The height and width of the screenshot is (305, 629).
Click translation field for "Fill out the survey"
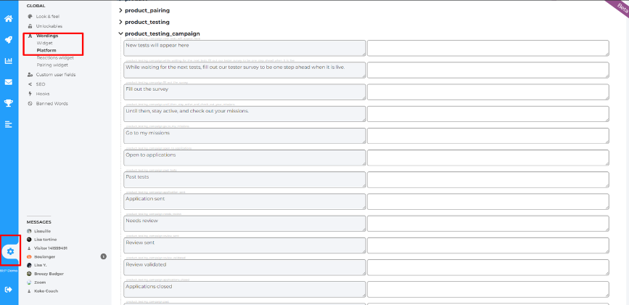coord(488,92)
